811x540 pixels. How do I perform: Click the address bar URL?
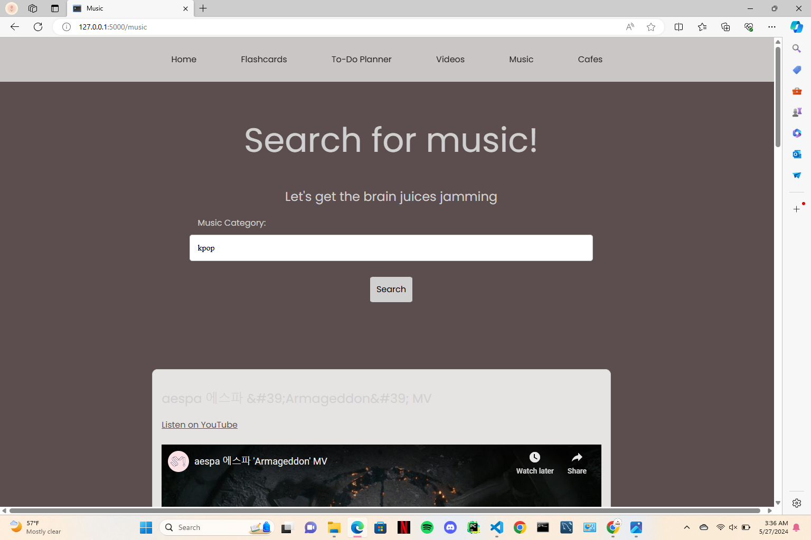[113, 27]
